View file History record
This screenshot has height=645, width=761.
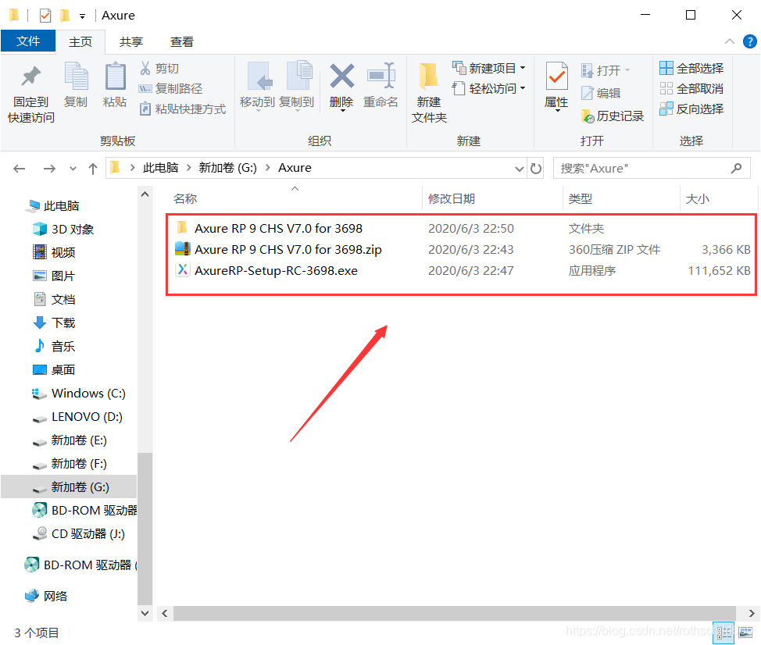[x=613, y=116]
